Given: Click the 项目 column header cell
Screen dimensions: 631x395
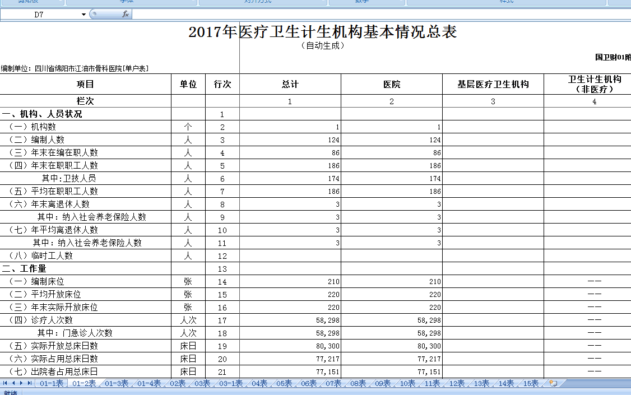Looking at the screenshot, I should click(x=85, y=84).
